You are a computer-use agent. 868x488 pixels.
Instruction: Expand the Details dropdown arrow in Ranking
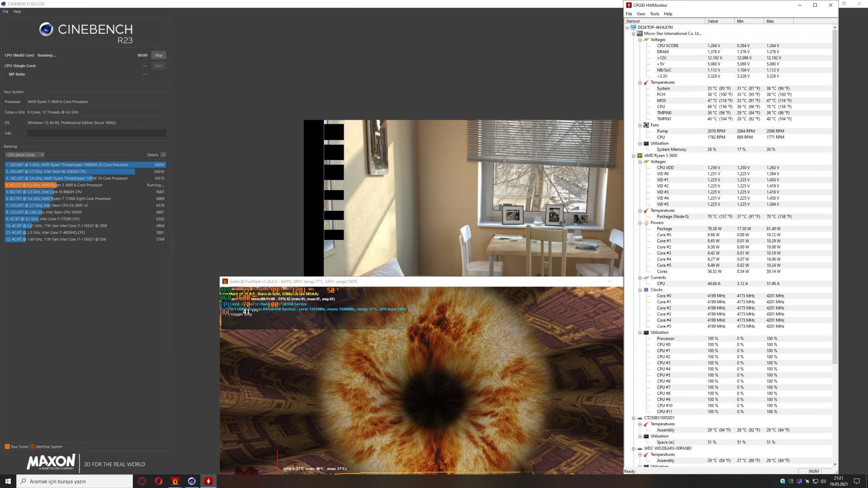[163, 155]
